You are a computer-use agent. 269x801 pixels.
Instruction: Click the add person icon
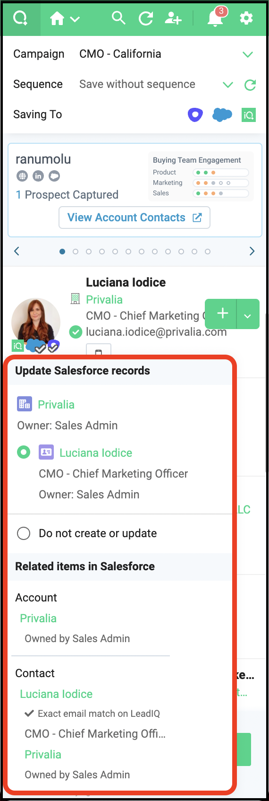pos(173,18)
